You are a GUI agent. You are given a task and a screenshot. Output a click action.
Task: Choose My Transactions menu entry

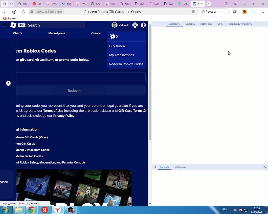(121, 55)
